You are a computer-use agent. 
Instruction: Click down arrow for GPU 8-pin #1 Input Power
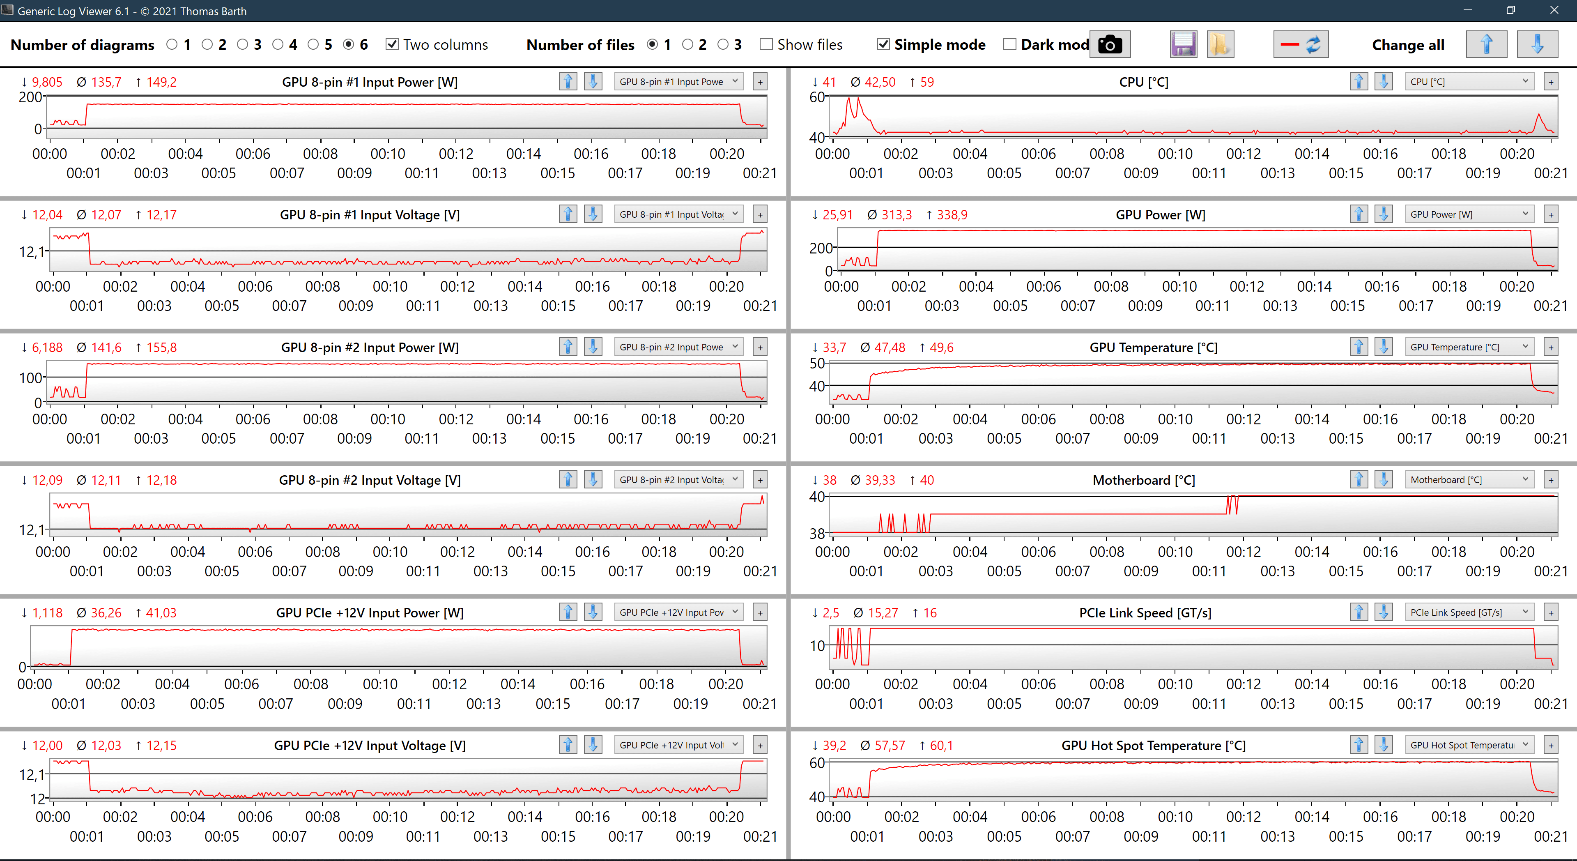(x=593, y=81)
